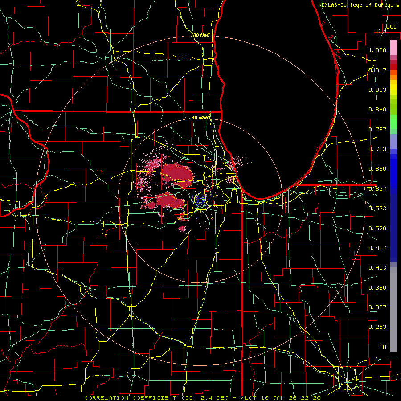Click the blue speckled echo cluster near radar
Screen dimensions: 401x401
[200, 200]
